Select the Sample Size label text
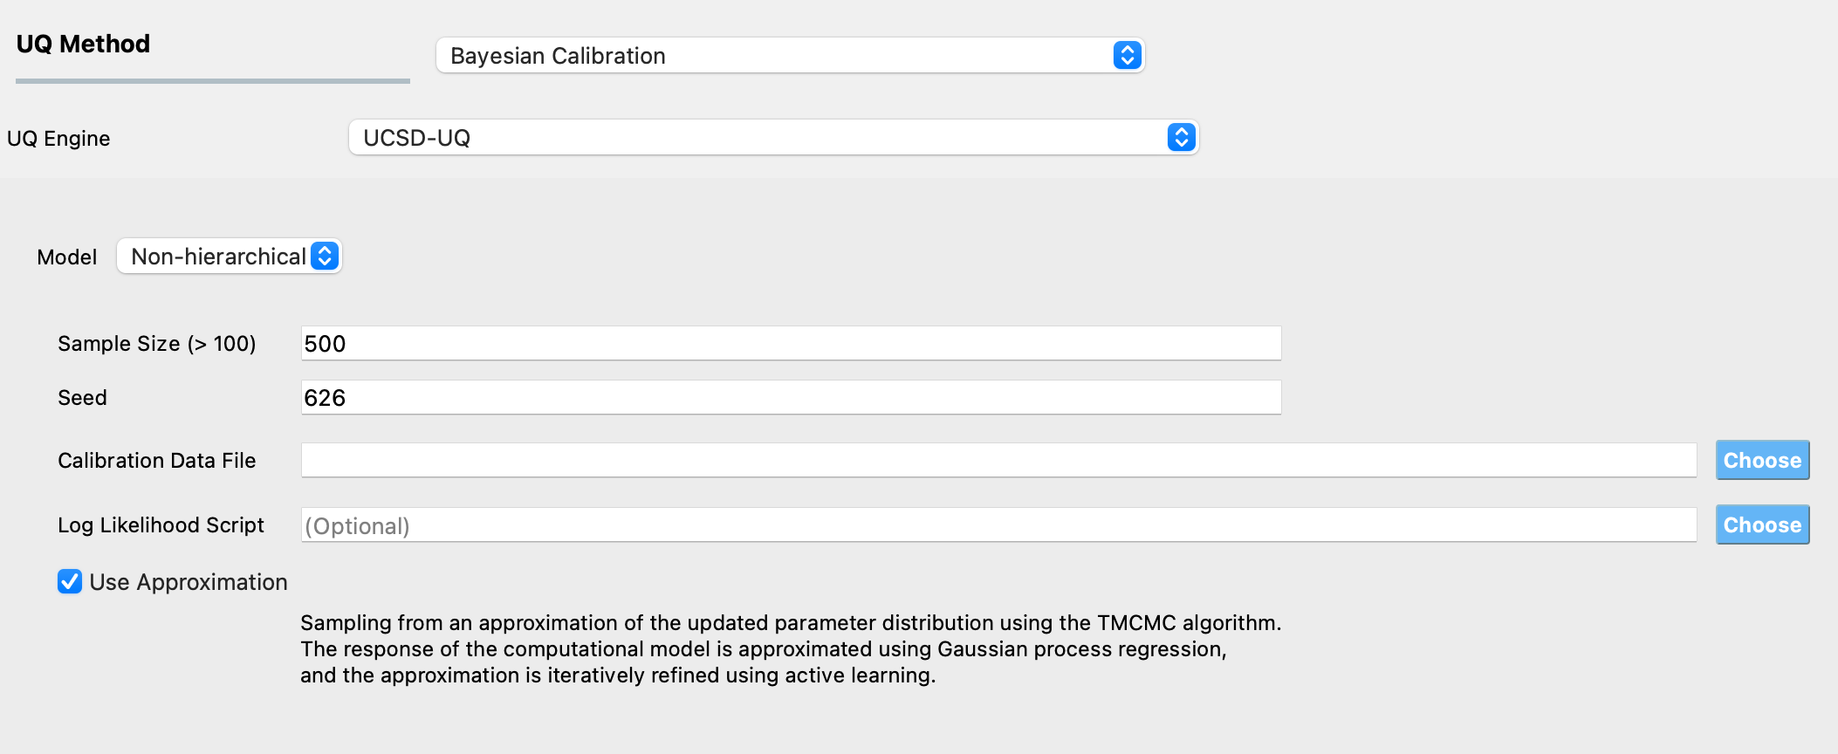1838x754 pixels. pos(157,342)
